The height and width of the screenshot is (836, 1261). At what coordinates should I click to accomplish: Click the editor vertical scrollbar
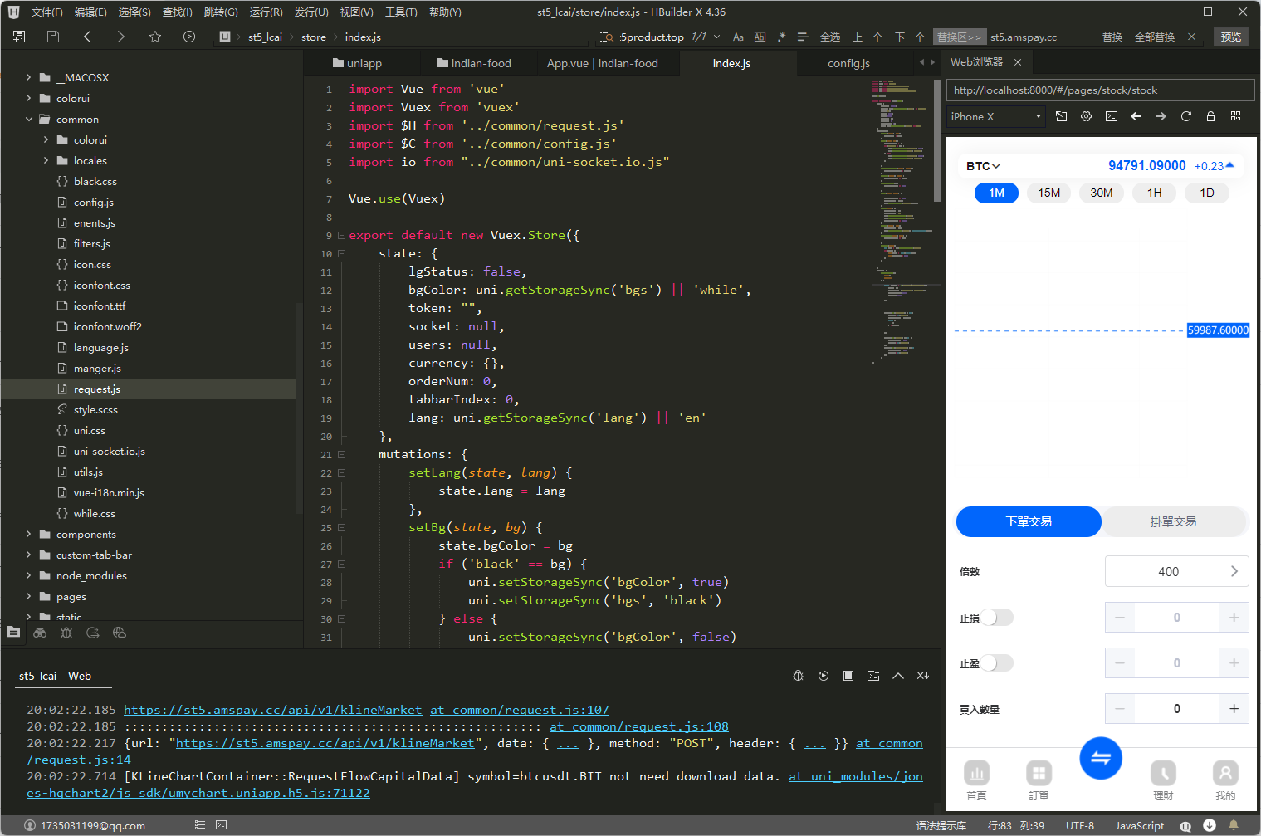point(936,141)
